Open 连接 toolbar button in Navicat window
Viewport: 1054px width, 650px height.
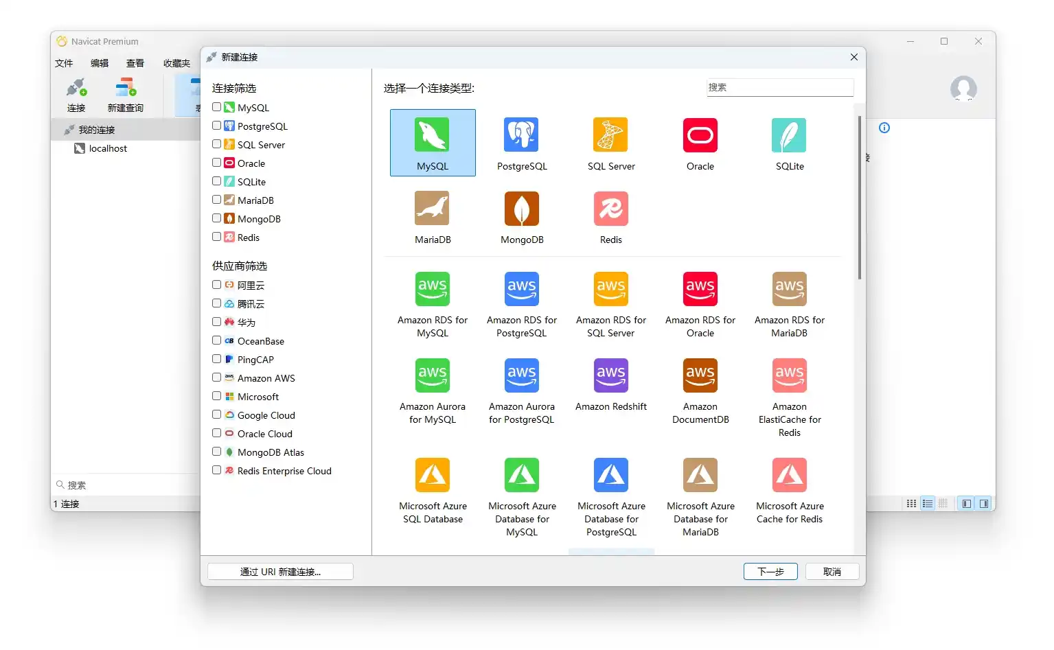pyautogui.click(x=76, y=95)
